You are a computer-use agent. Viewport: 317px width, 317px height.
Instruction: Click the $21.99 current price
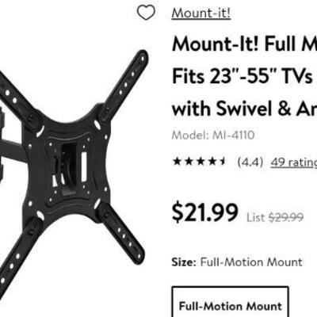coord(205,212)
